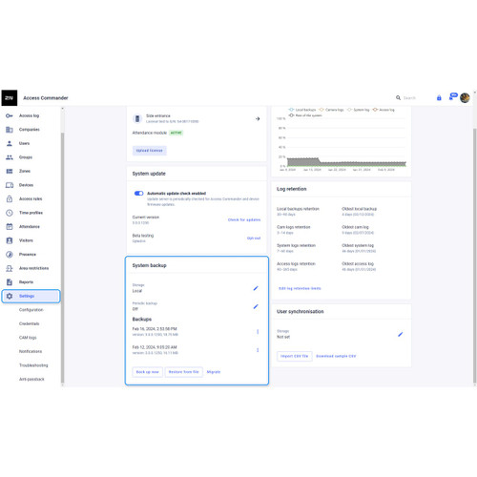Open Configuration settings submenu

(x=31, y=310)
